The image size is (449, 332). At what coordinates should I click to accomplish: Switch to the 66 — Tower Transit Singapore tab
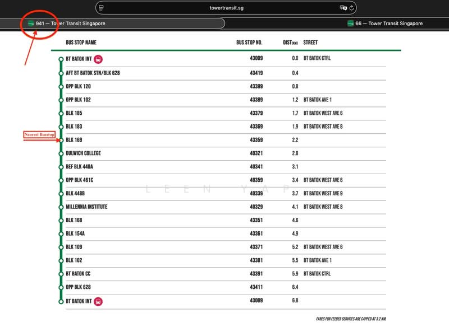click(385, 24)
